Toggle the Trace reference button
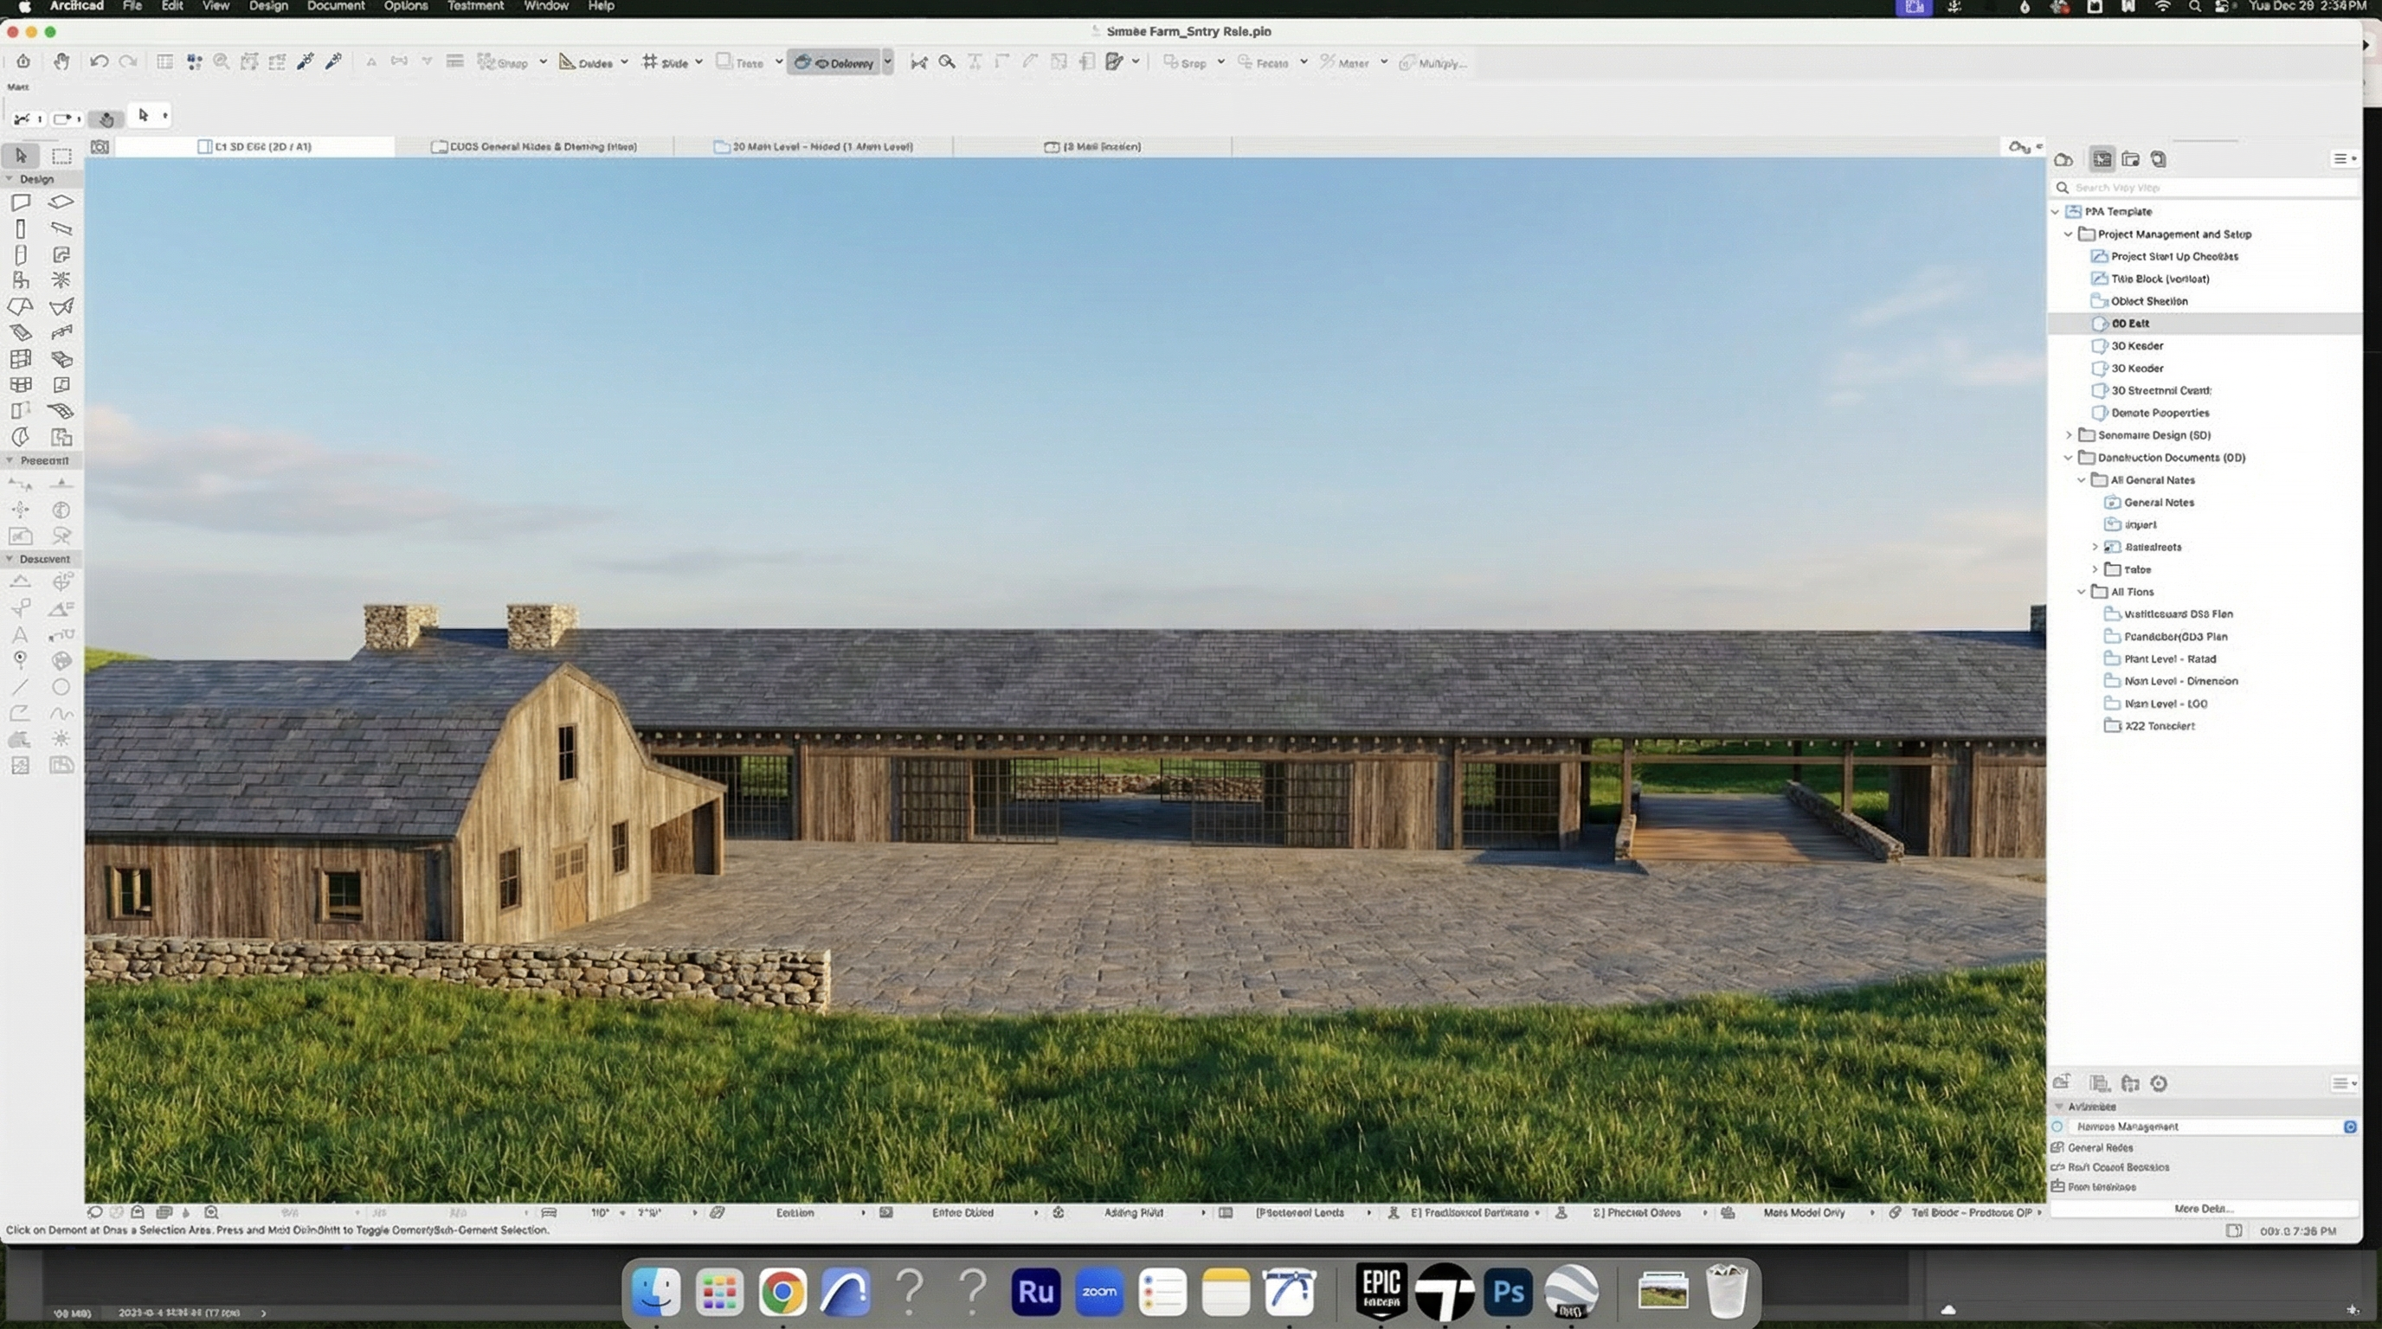 click(740, 62)
